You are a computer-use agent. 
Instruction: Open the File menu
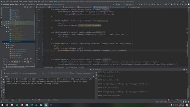(4, 1)
